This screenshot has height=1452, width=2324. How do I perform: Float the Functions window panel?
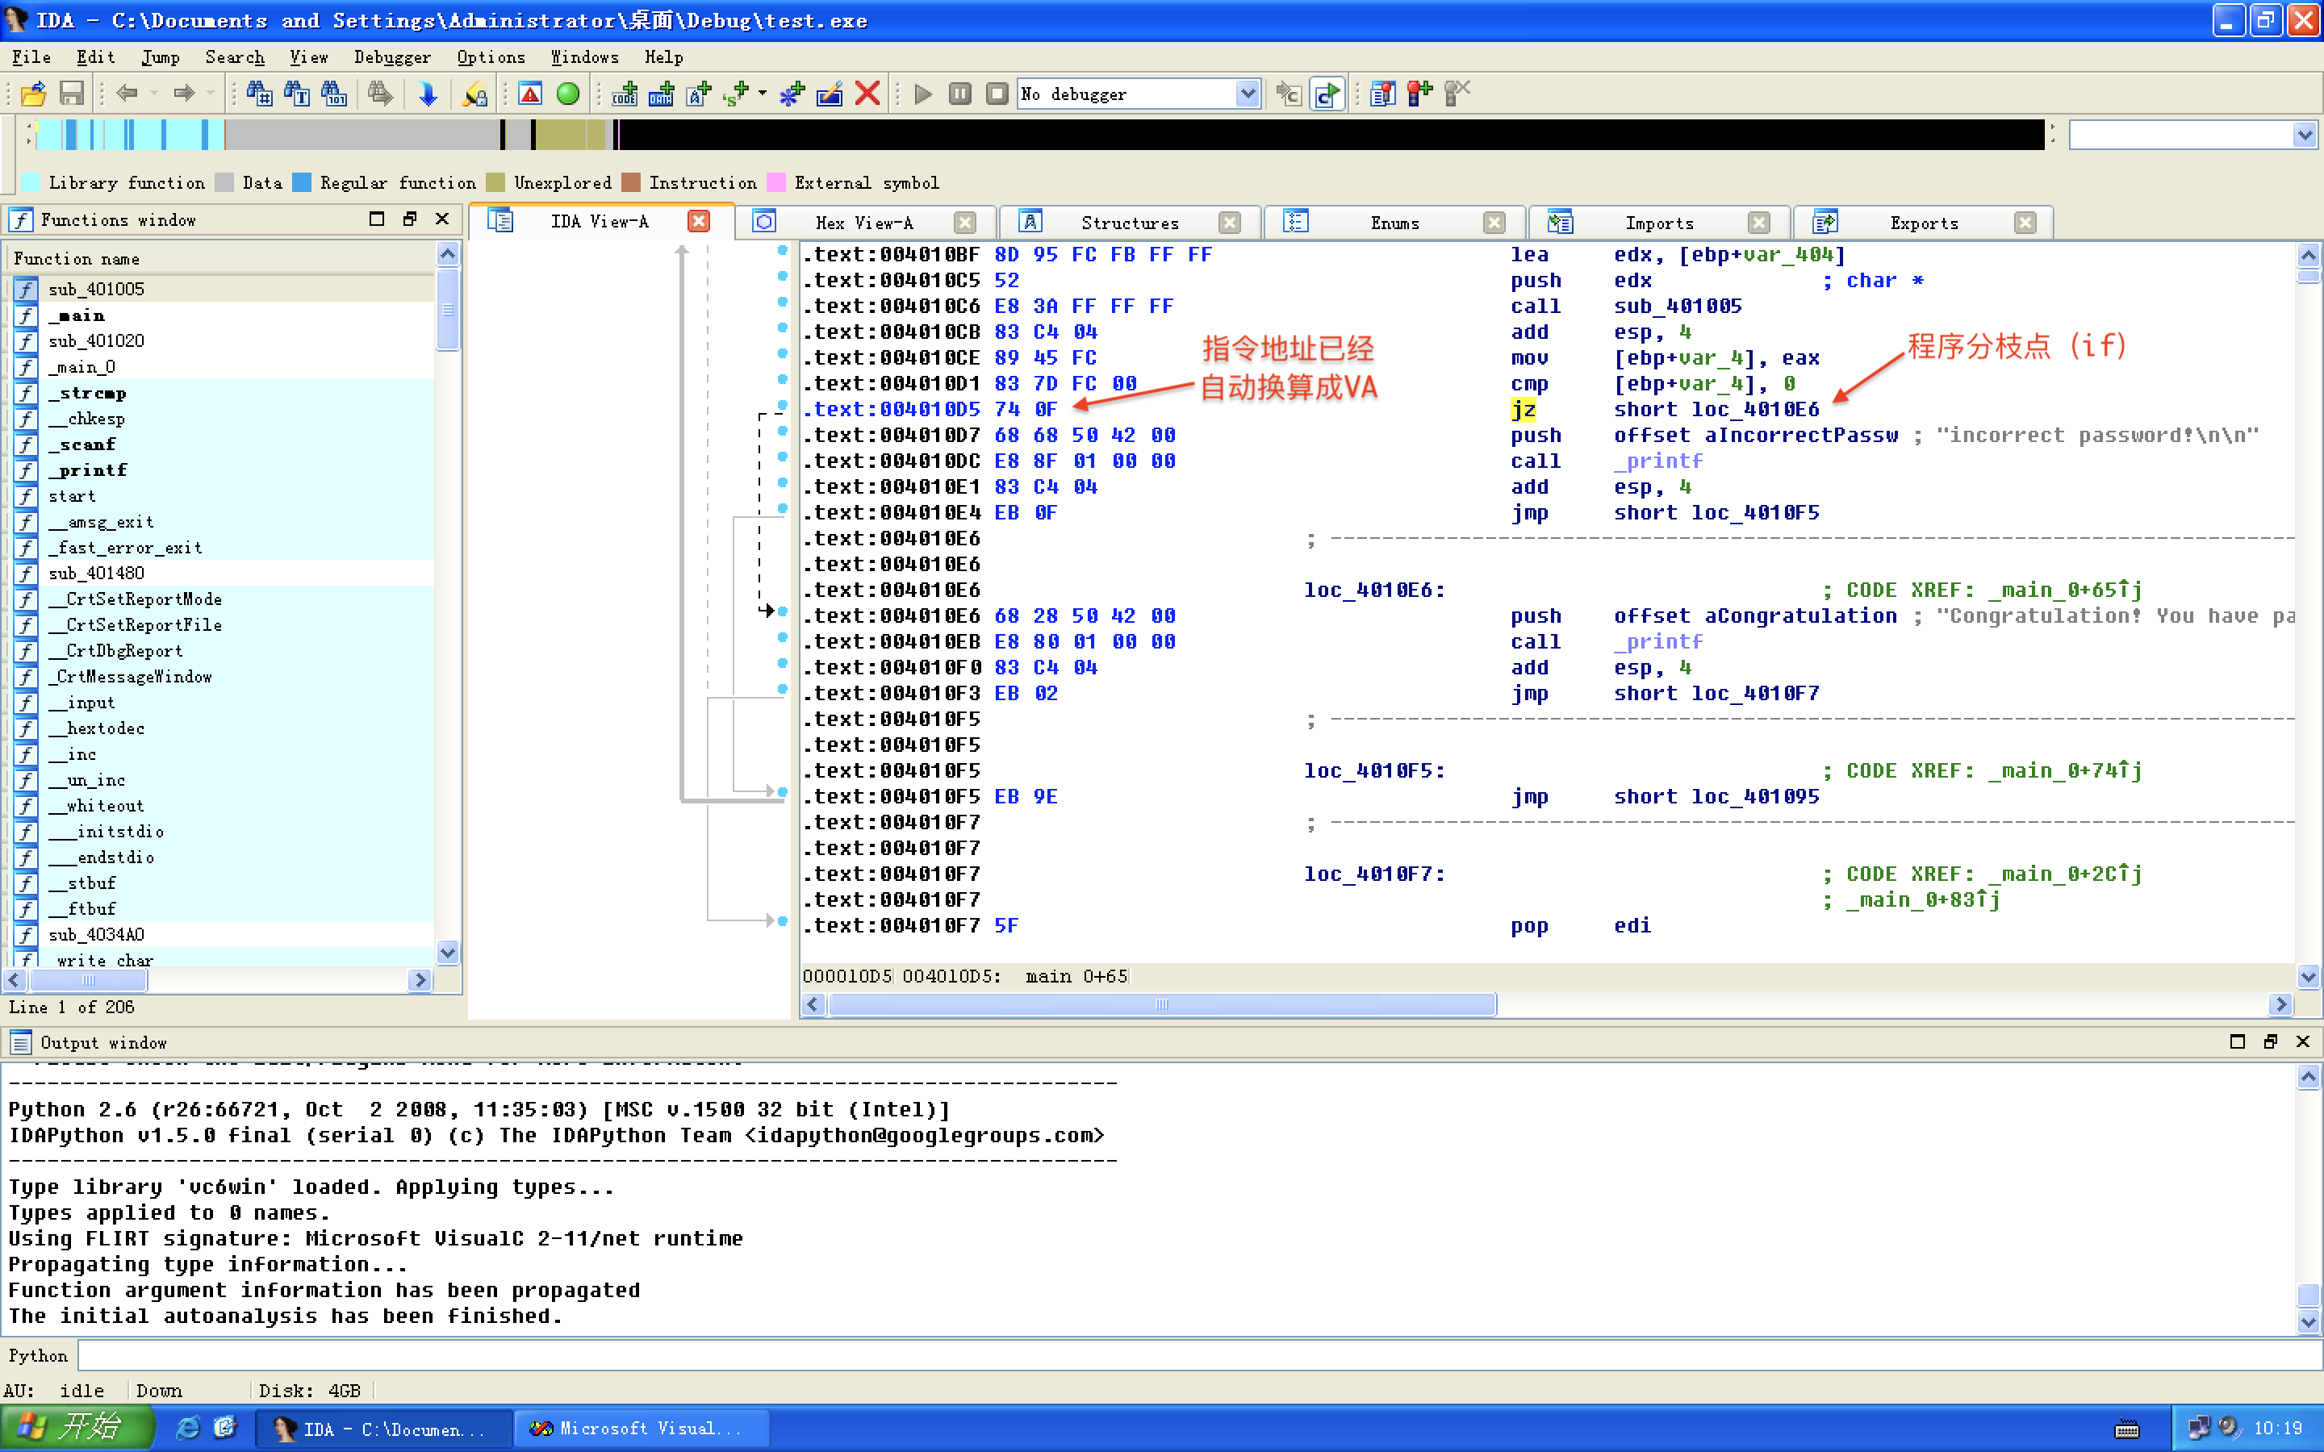[x=410, y=219]
